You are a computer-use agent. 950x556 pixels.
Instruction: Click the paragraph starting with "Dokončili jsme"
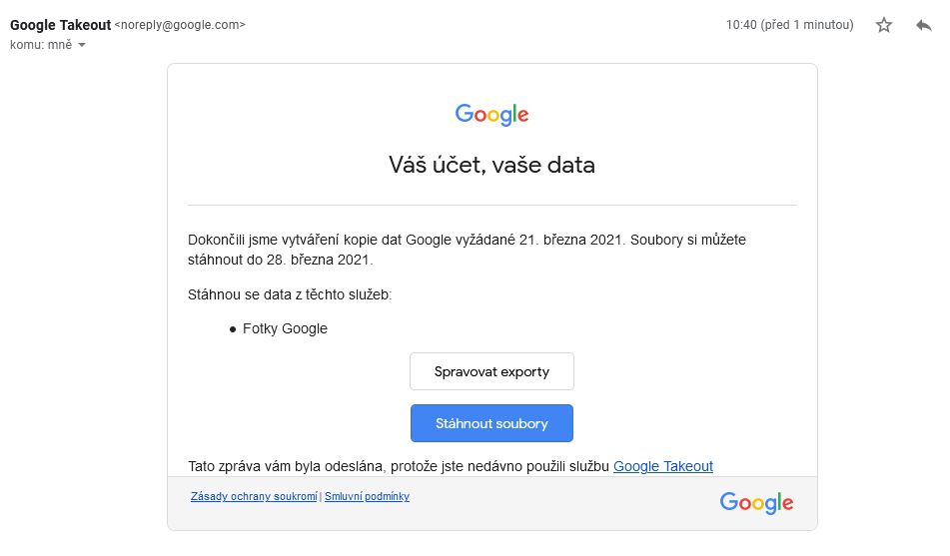467,250
